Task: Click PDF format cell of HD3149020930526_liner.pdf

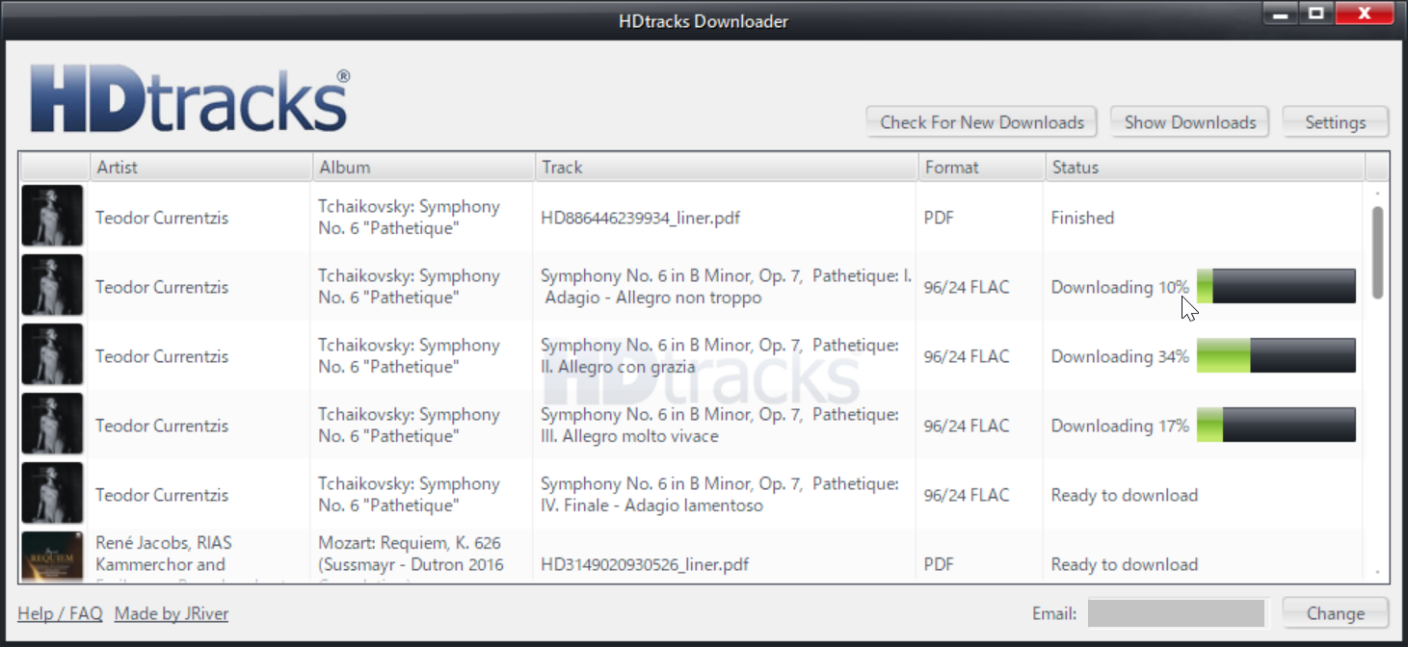Action: click(x=939, y=564)
